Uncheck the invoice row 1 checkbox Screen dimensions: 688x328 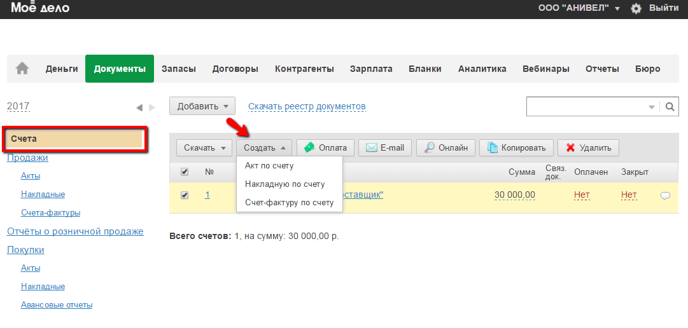(185, 195)
